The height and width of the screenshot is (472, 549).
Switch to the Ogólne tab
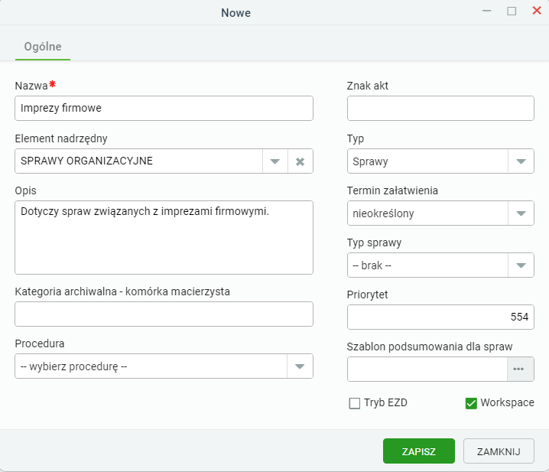[43, 47]
